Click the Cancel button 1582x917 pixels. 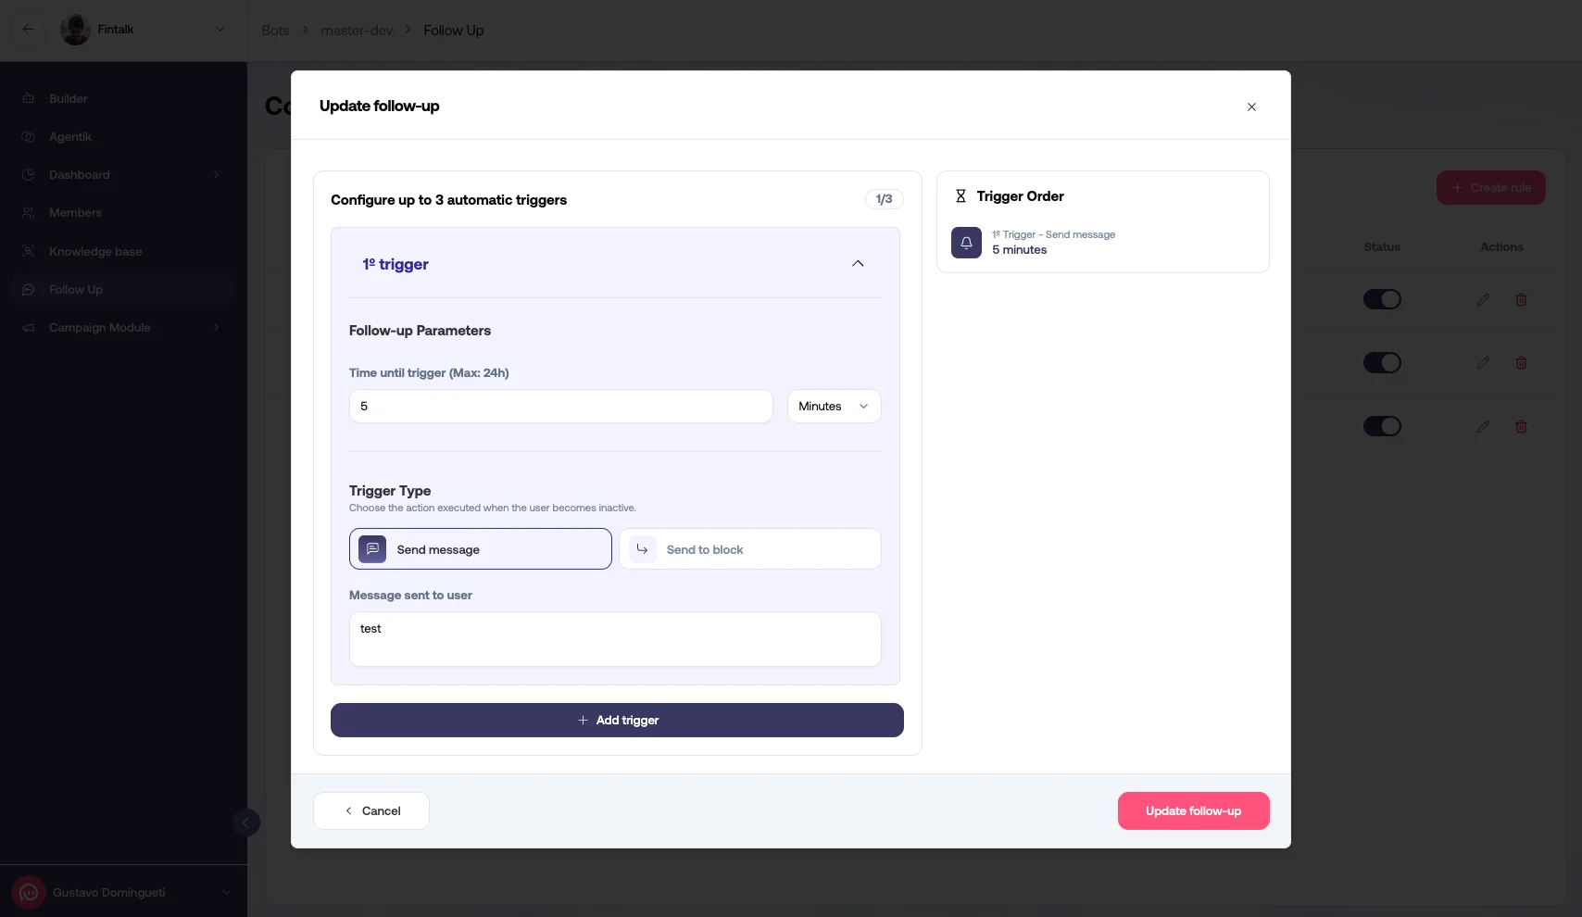pos(371,811)
